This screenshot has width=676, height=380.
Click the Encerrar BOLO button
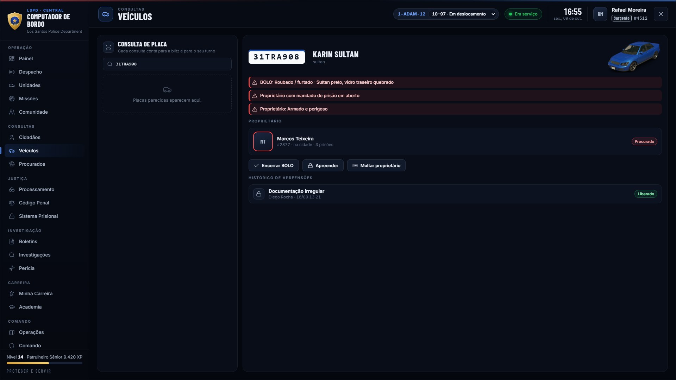(x=274, y=165)
